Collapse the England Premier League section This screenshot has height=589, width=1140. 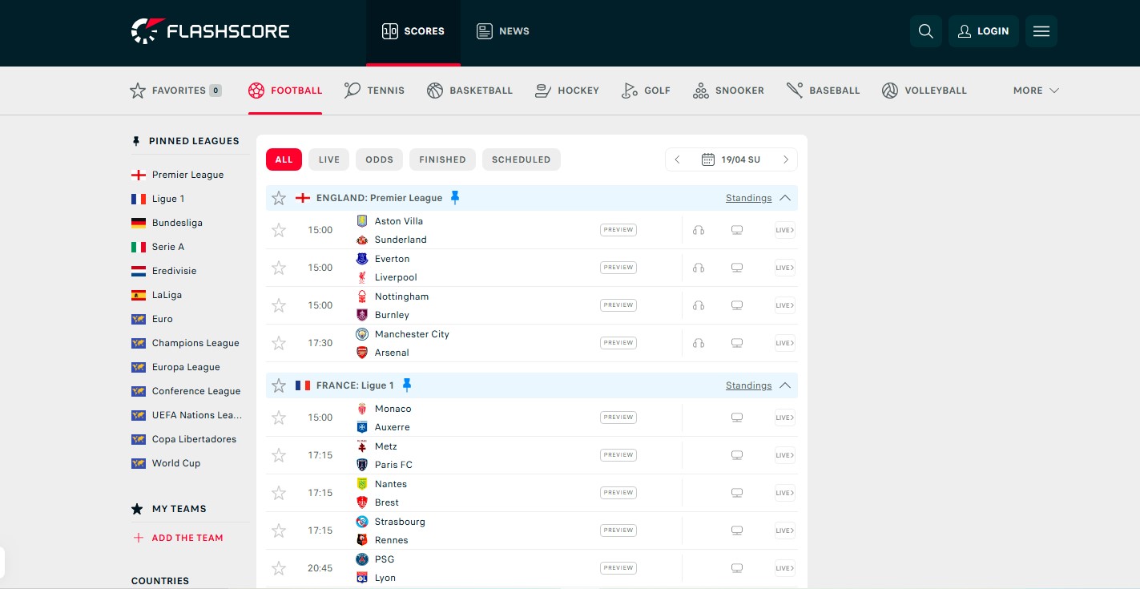point(785,198)
